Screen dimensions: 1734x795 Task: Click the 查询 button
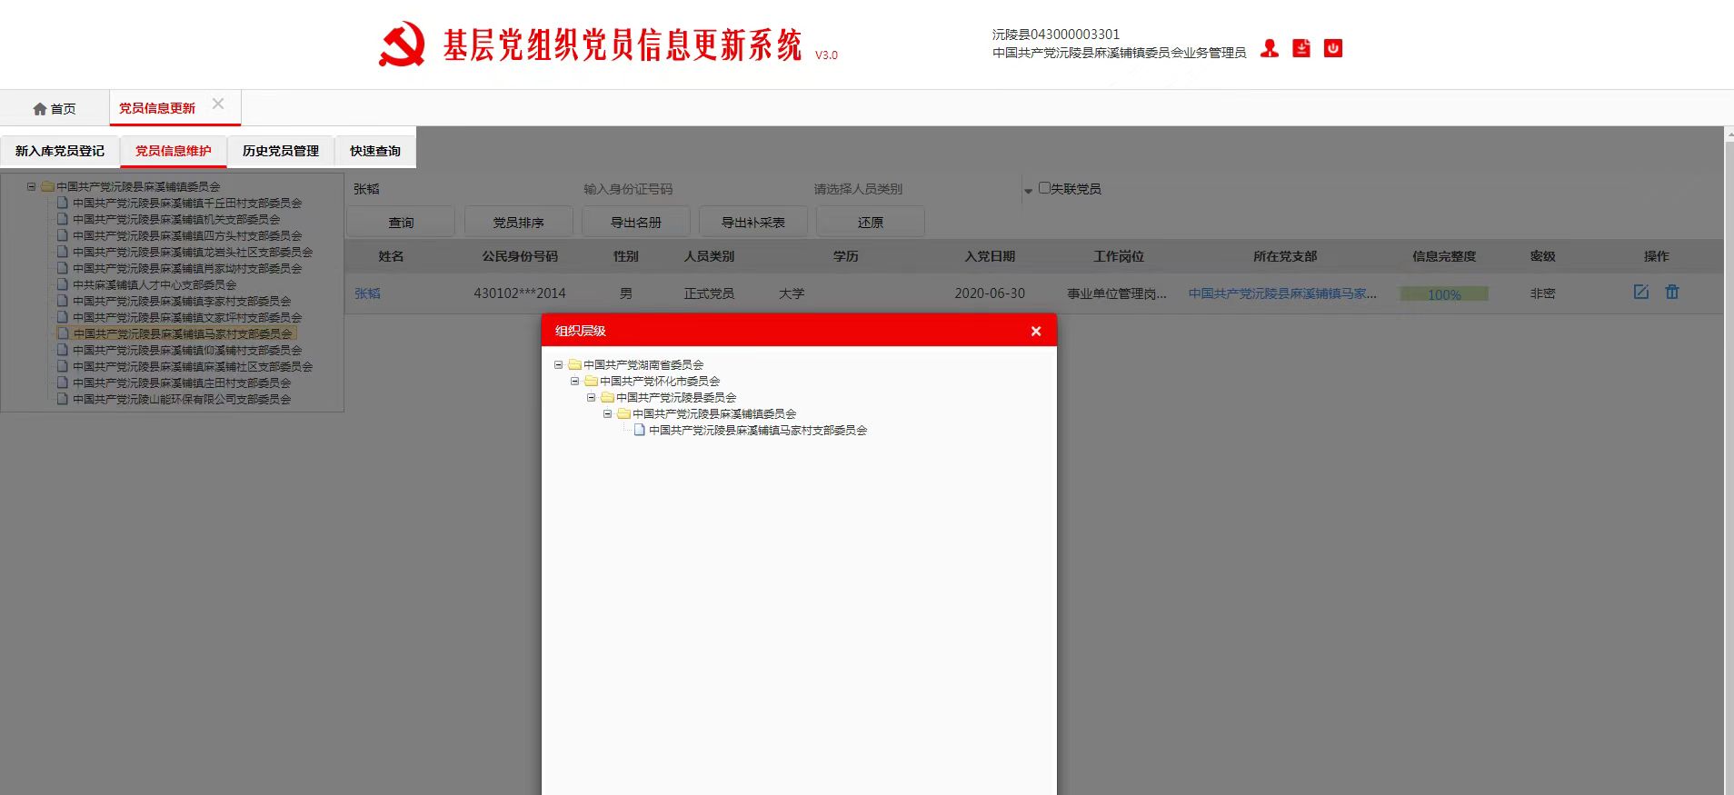click(401, 223)
